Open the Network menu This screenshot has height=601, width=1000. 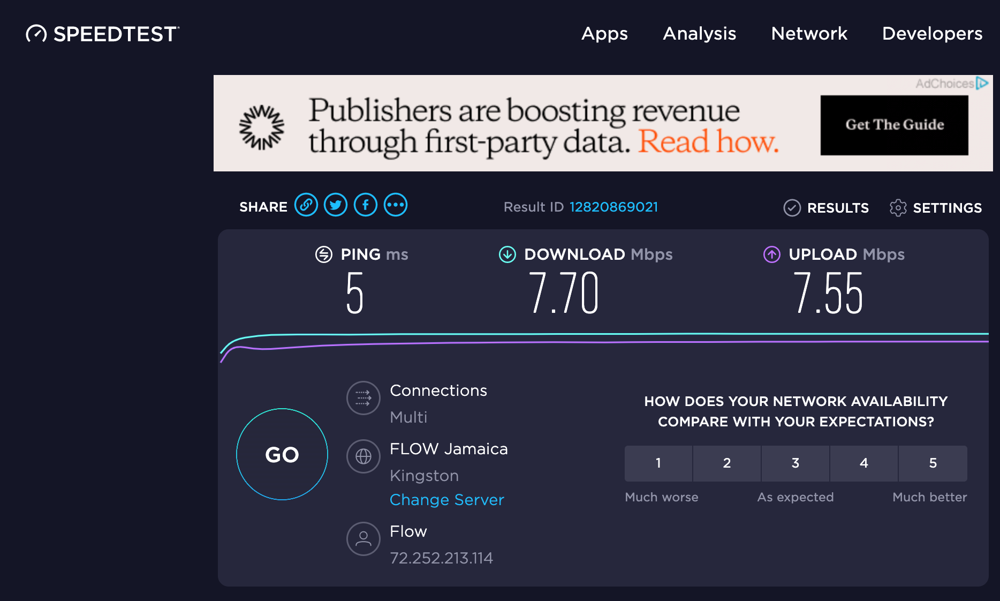click(x=809, y=34)
